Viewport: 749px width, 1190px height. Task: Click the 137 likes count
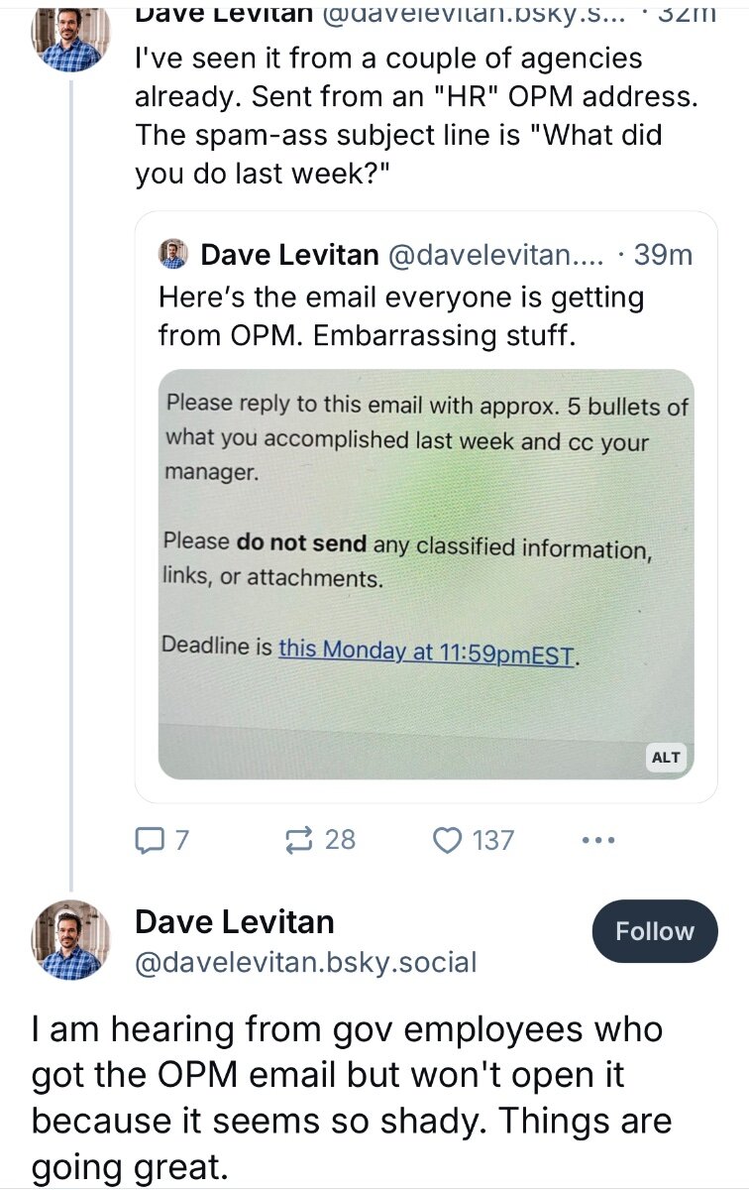click(x=493, y=841)
